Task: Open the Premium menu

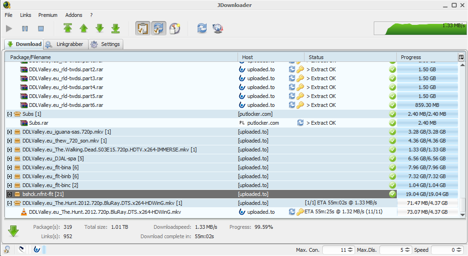Action: (x=48, y=15)
